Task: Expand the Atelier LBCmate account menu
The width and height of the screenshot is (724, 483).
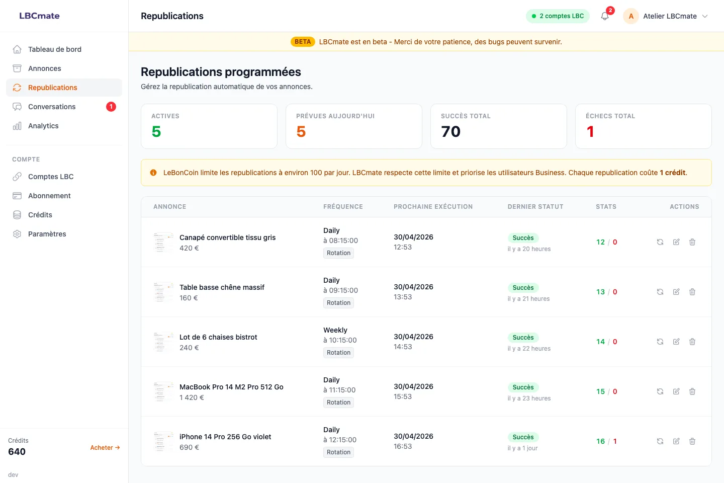Action: [x=666, y=16]
